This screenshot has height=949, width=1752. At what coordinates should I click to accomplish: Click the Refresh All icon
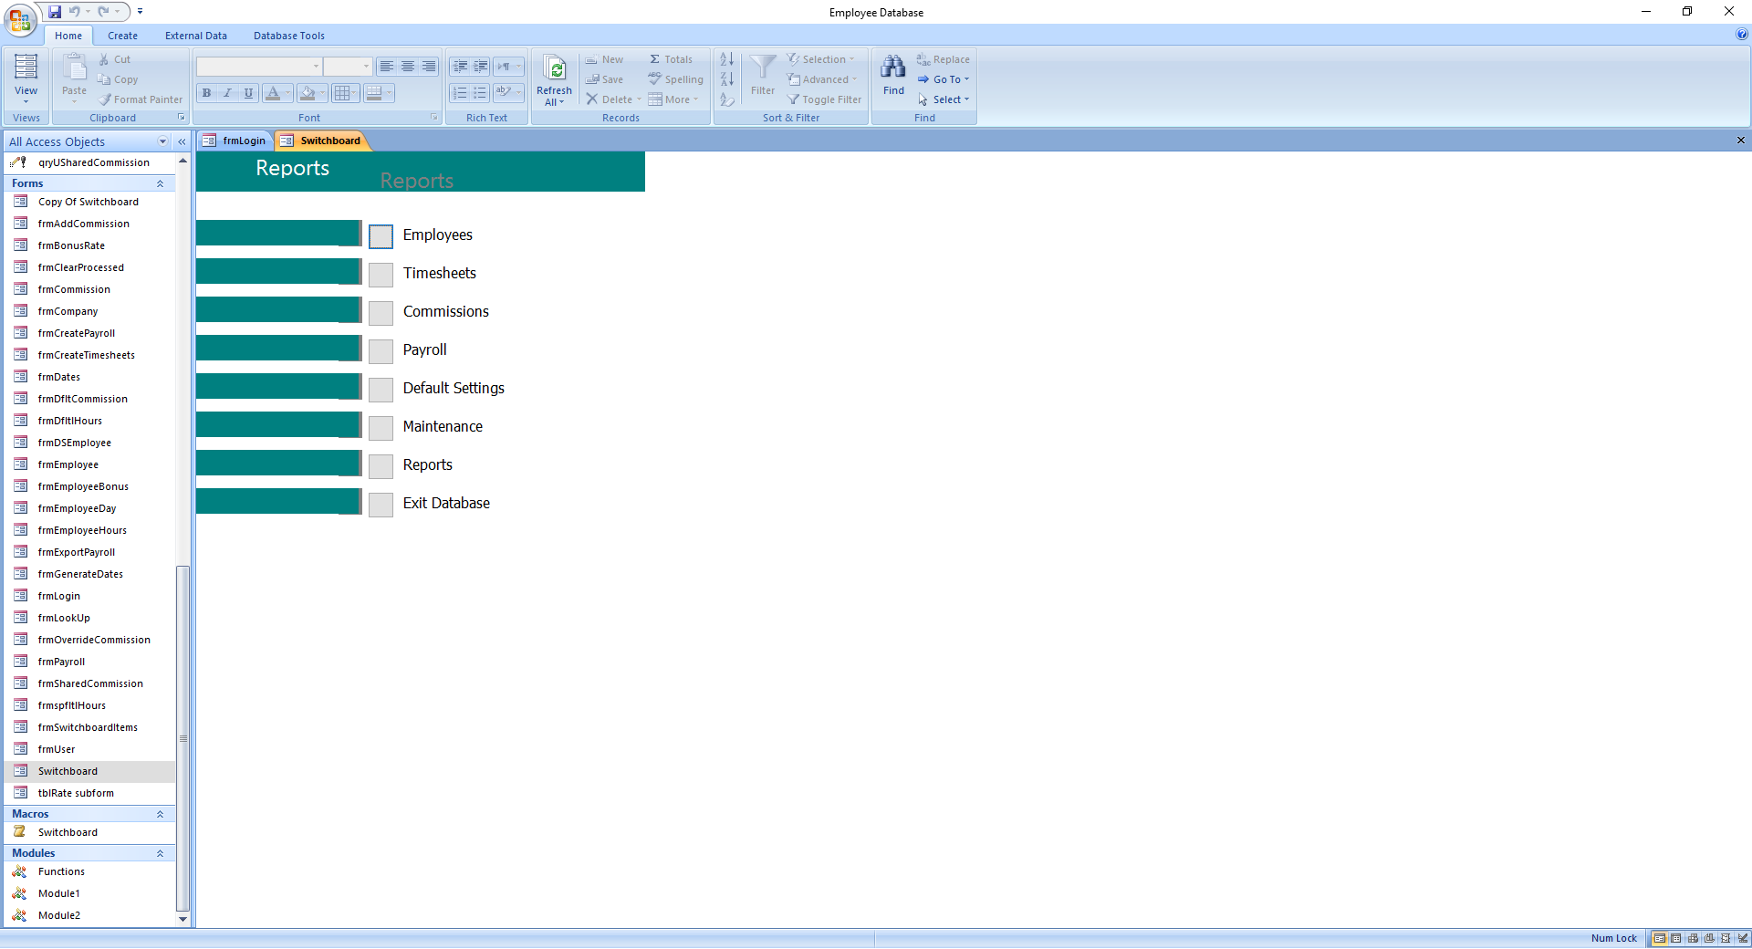point(554,68)
